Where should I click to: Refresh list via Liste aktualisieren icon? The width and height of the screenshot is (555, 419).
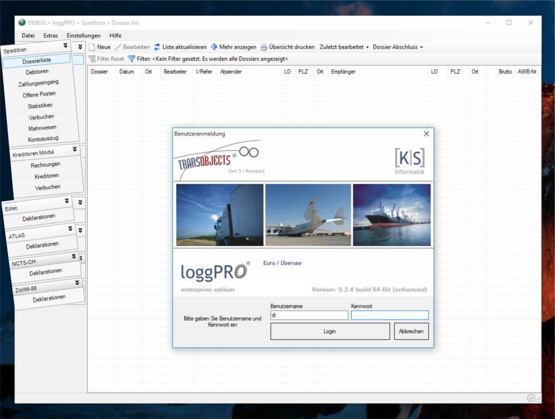157,47
